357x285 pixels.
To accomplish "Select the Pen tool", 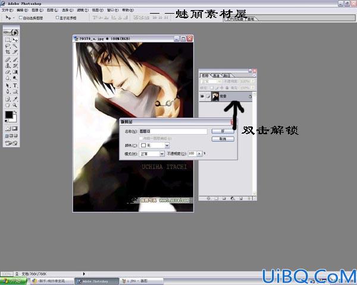I will [x=8, y=91].
